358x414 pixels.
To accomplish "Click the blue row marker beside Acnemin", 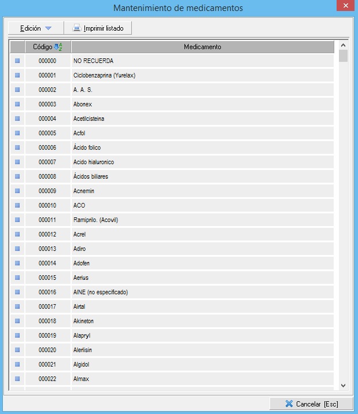I will 17,191.
